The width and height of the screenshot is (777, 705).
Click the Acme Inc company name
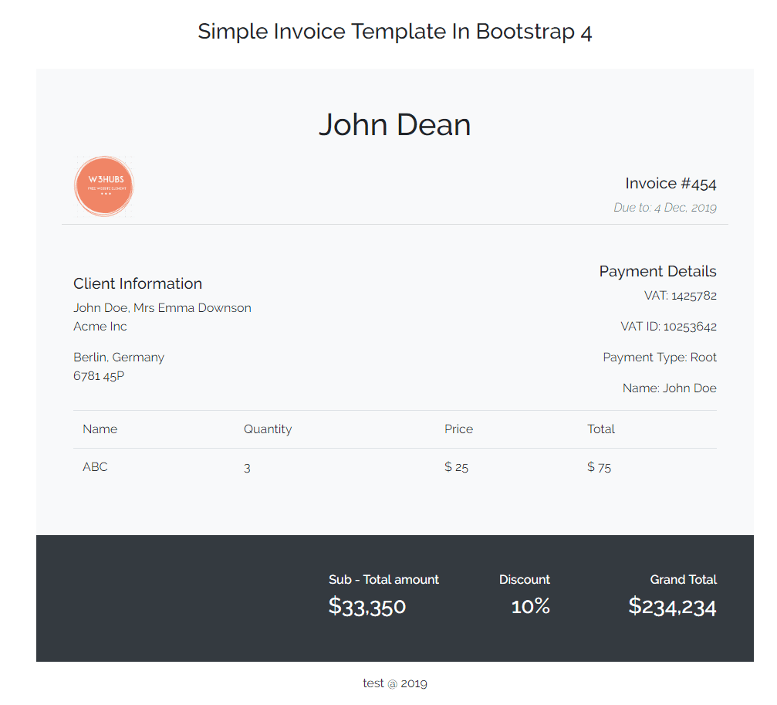[x=100, y=326]
